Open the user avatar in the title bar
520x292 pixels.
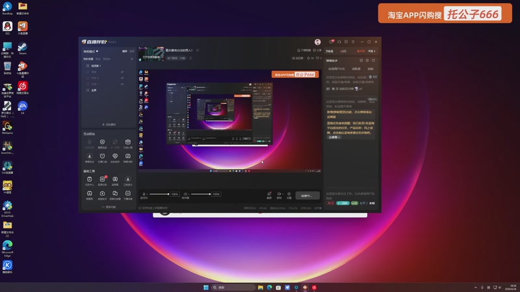(x=317, y=42)
